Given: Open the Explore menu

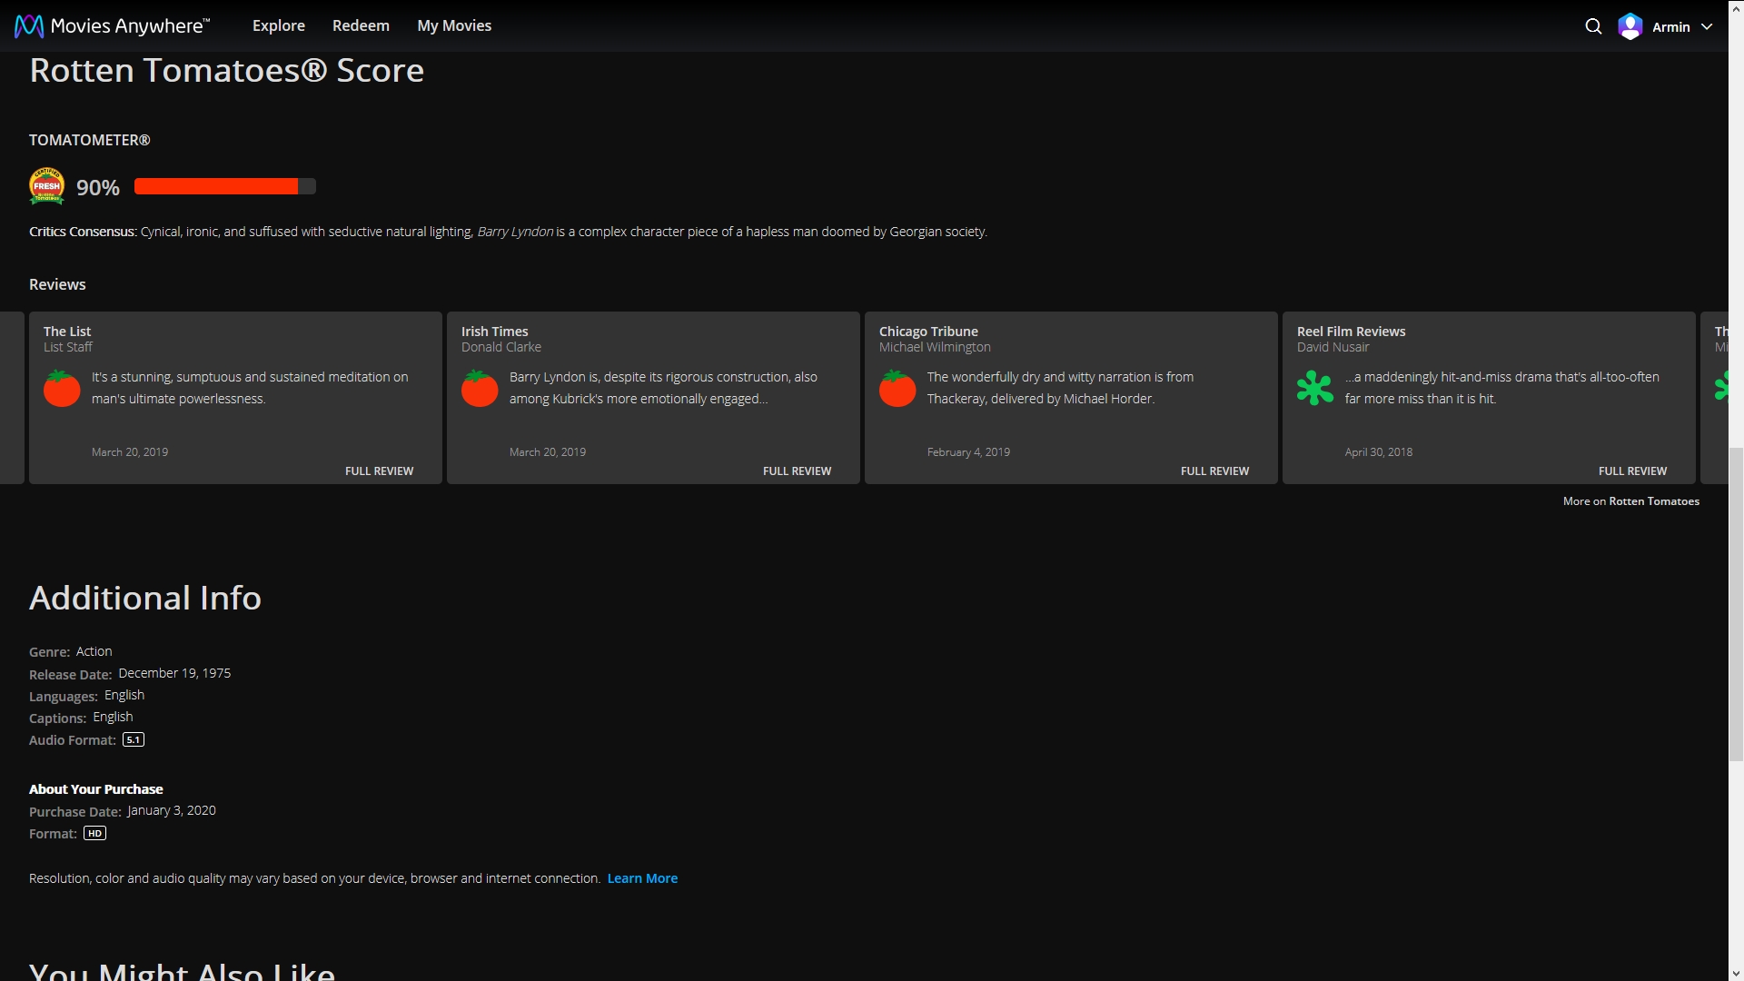Looking at the screenshot, I should pyautogui.click(x=278, y=26).
